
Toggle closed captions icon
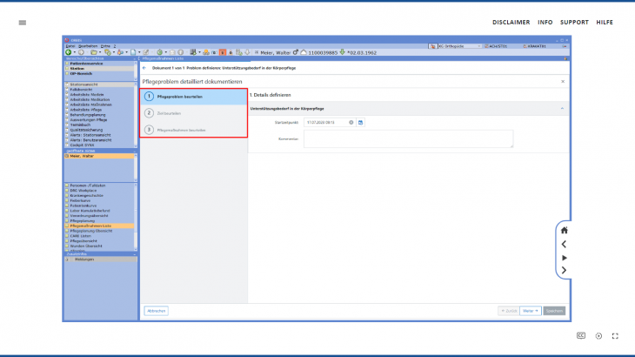581,335
